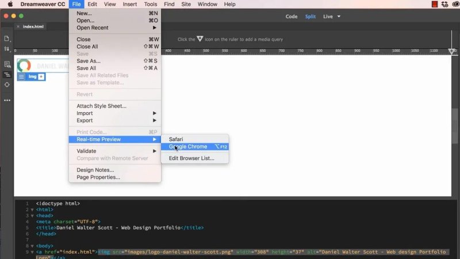The height and width of the screenshot is (259, 460).
Task: Switch to Split view
Action: click(x=310, y=17)
